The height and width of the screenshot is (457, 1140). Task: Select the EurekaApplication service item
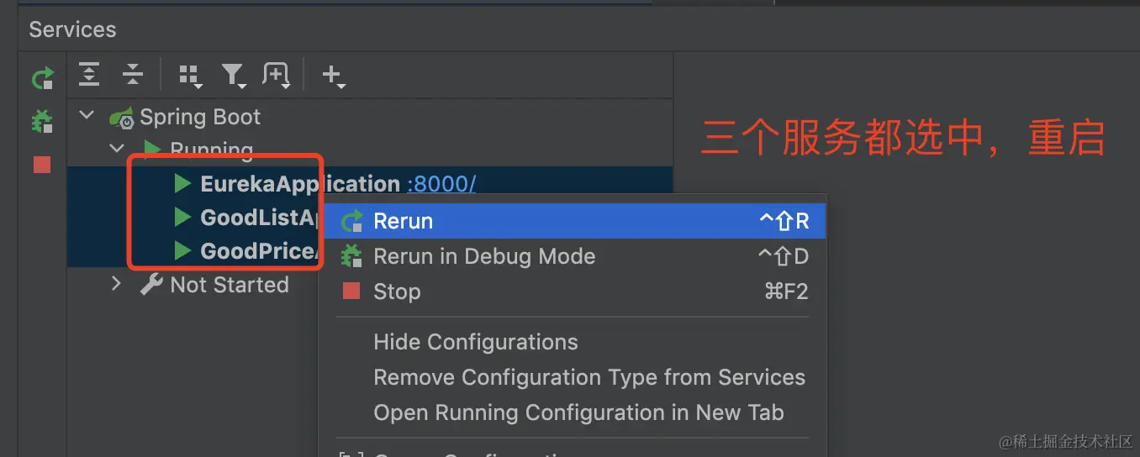point(299,184)
